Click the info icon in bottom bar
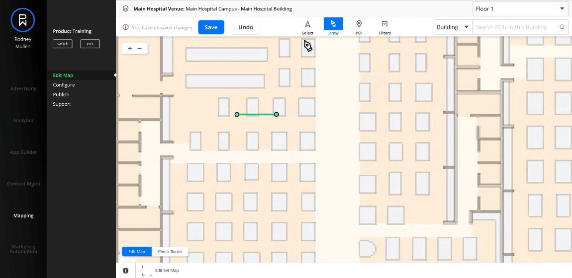 pos(125,271)
